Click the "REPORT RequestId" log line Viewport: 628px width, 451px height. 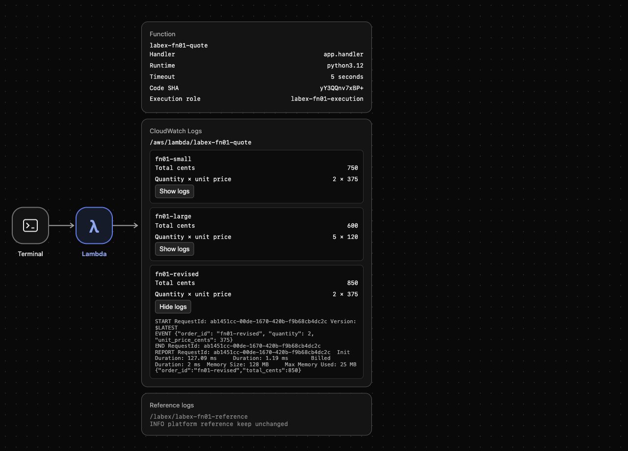[256, 358]
